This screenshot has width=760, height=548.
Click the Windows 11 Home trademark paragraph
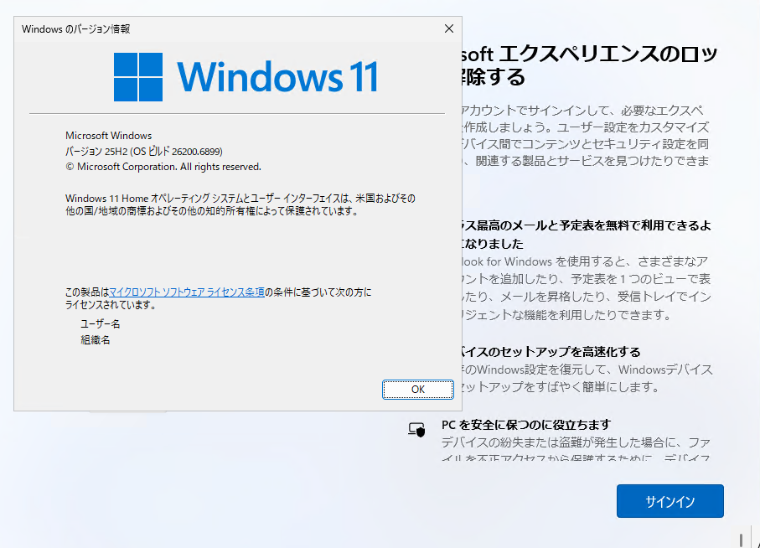pyautogui.click(x=240, y=204)
